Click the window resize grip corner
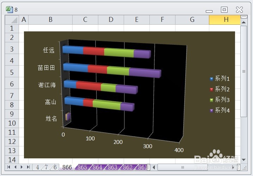Viewport: 253px width, 176px height. point(245,168)
